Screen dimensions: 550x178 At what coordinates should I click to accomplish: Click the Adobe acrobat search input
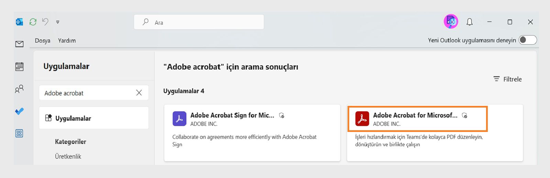94,93
